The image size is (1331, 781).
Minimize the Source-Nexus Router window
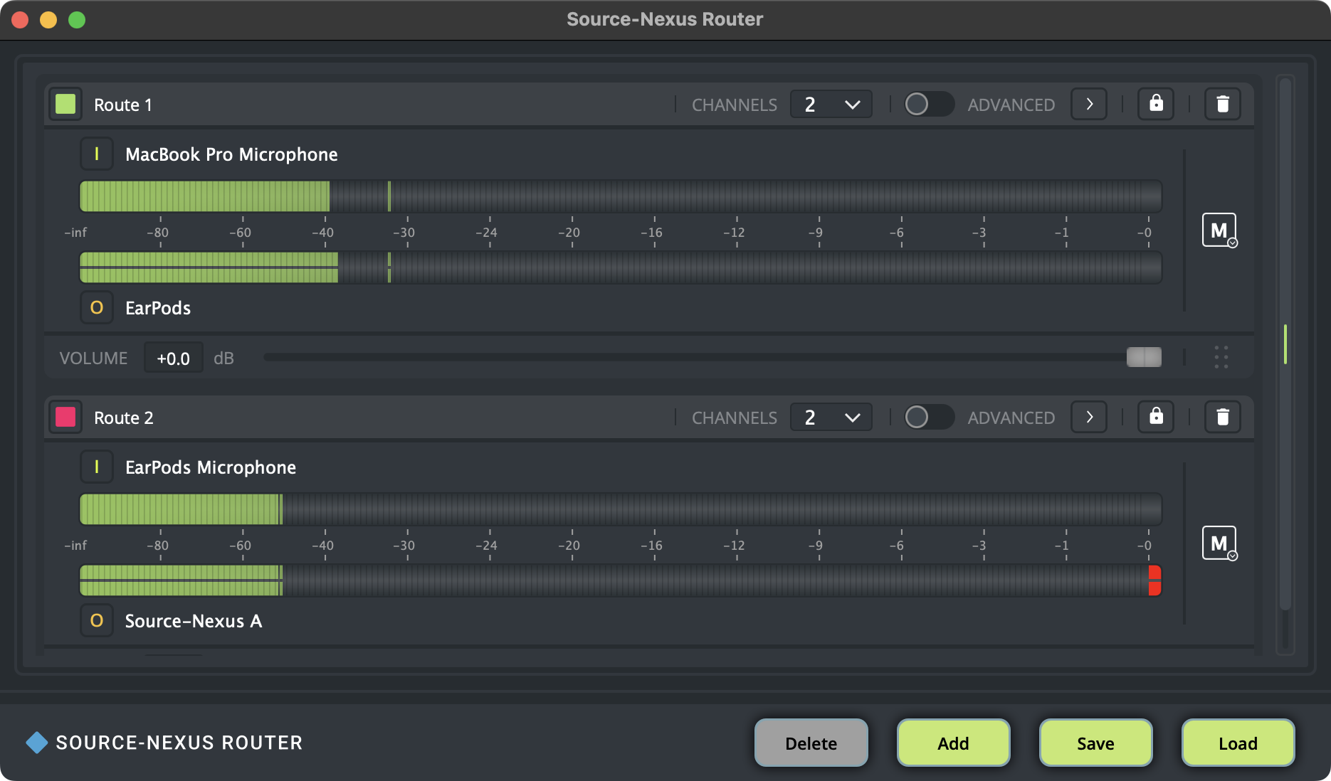tap(48, 20)
